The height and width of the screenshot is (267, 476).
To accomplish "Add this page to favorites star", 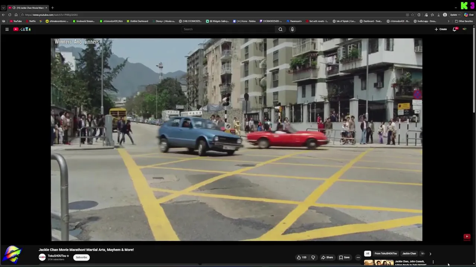I will [413, 15].
